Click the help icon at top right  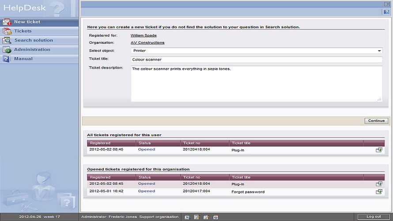386,12
